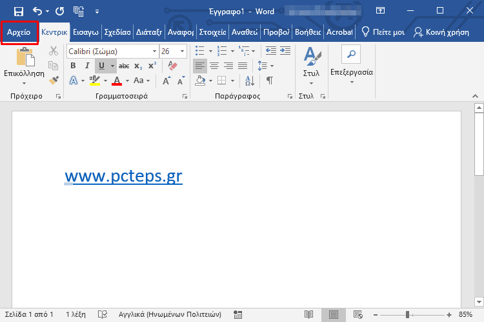Screen dimensions: 484x322
Task: Click the proofing spell check icon
Action: click(103, 315)
